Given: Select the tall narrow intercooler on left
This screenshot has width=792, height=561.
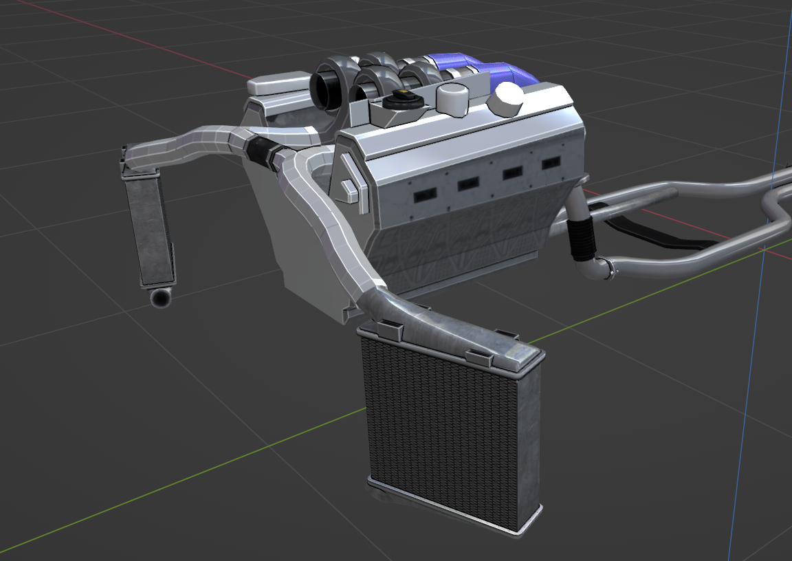Looking at the screenshot, I should pyautogui.click(x=150, y=231).
